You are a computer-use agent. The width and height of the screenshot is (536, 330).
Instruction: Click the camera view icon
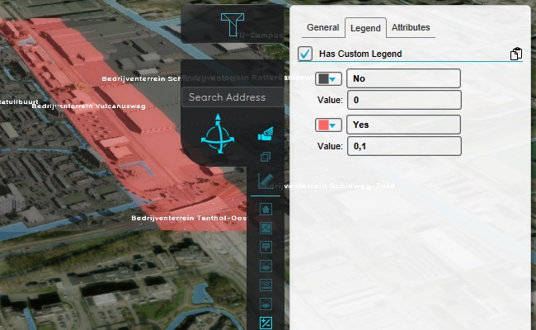(x=266, y=134)
